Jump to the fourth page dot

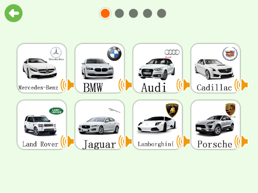tap(148, 13)
